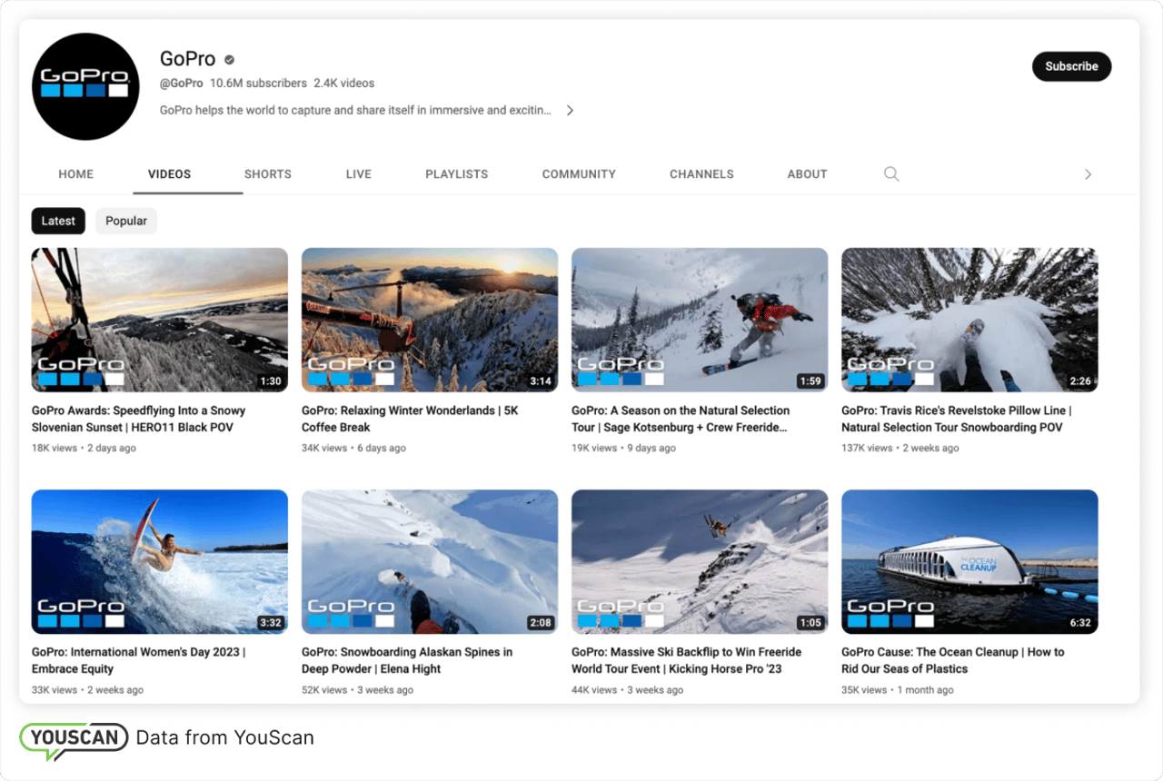
Task: Open the Shorts tab
Action: coord(268,174)
